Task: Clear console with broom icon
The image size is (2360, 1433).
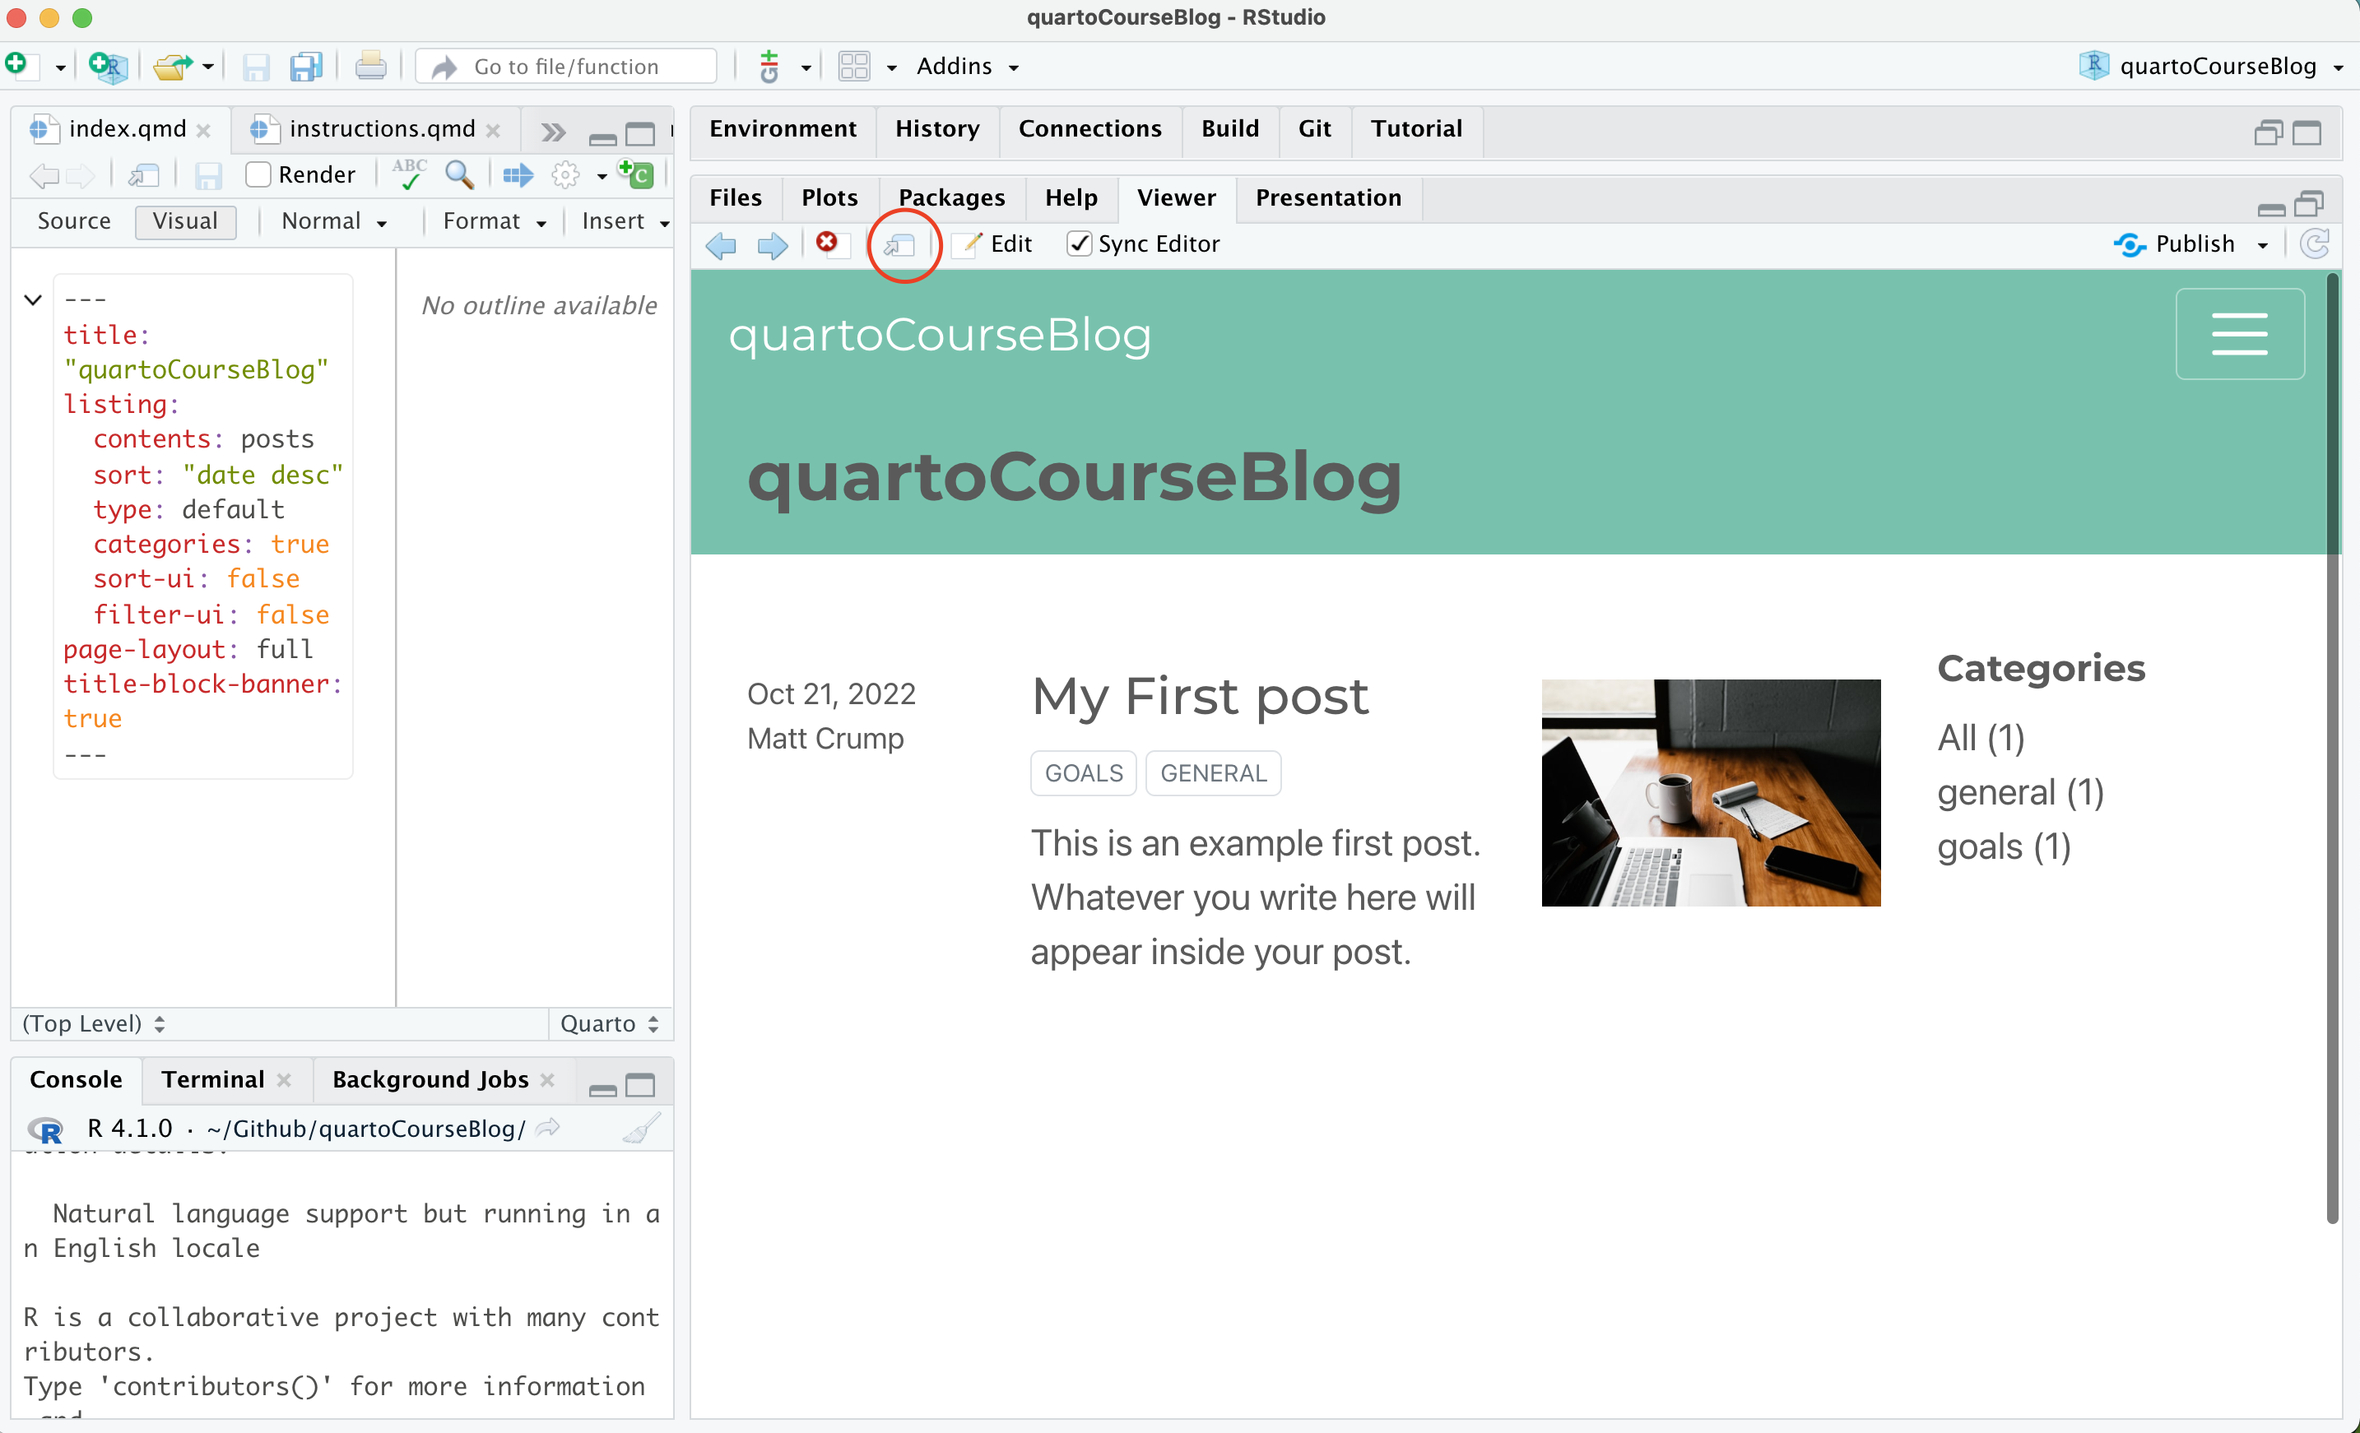Action: click(x=641, y=1129)
